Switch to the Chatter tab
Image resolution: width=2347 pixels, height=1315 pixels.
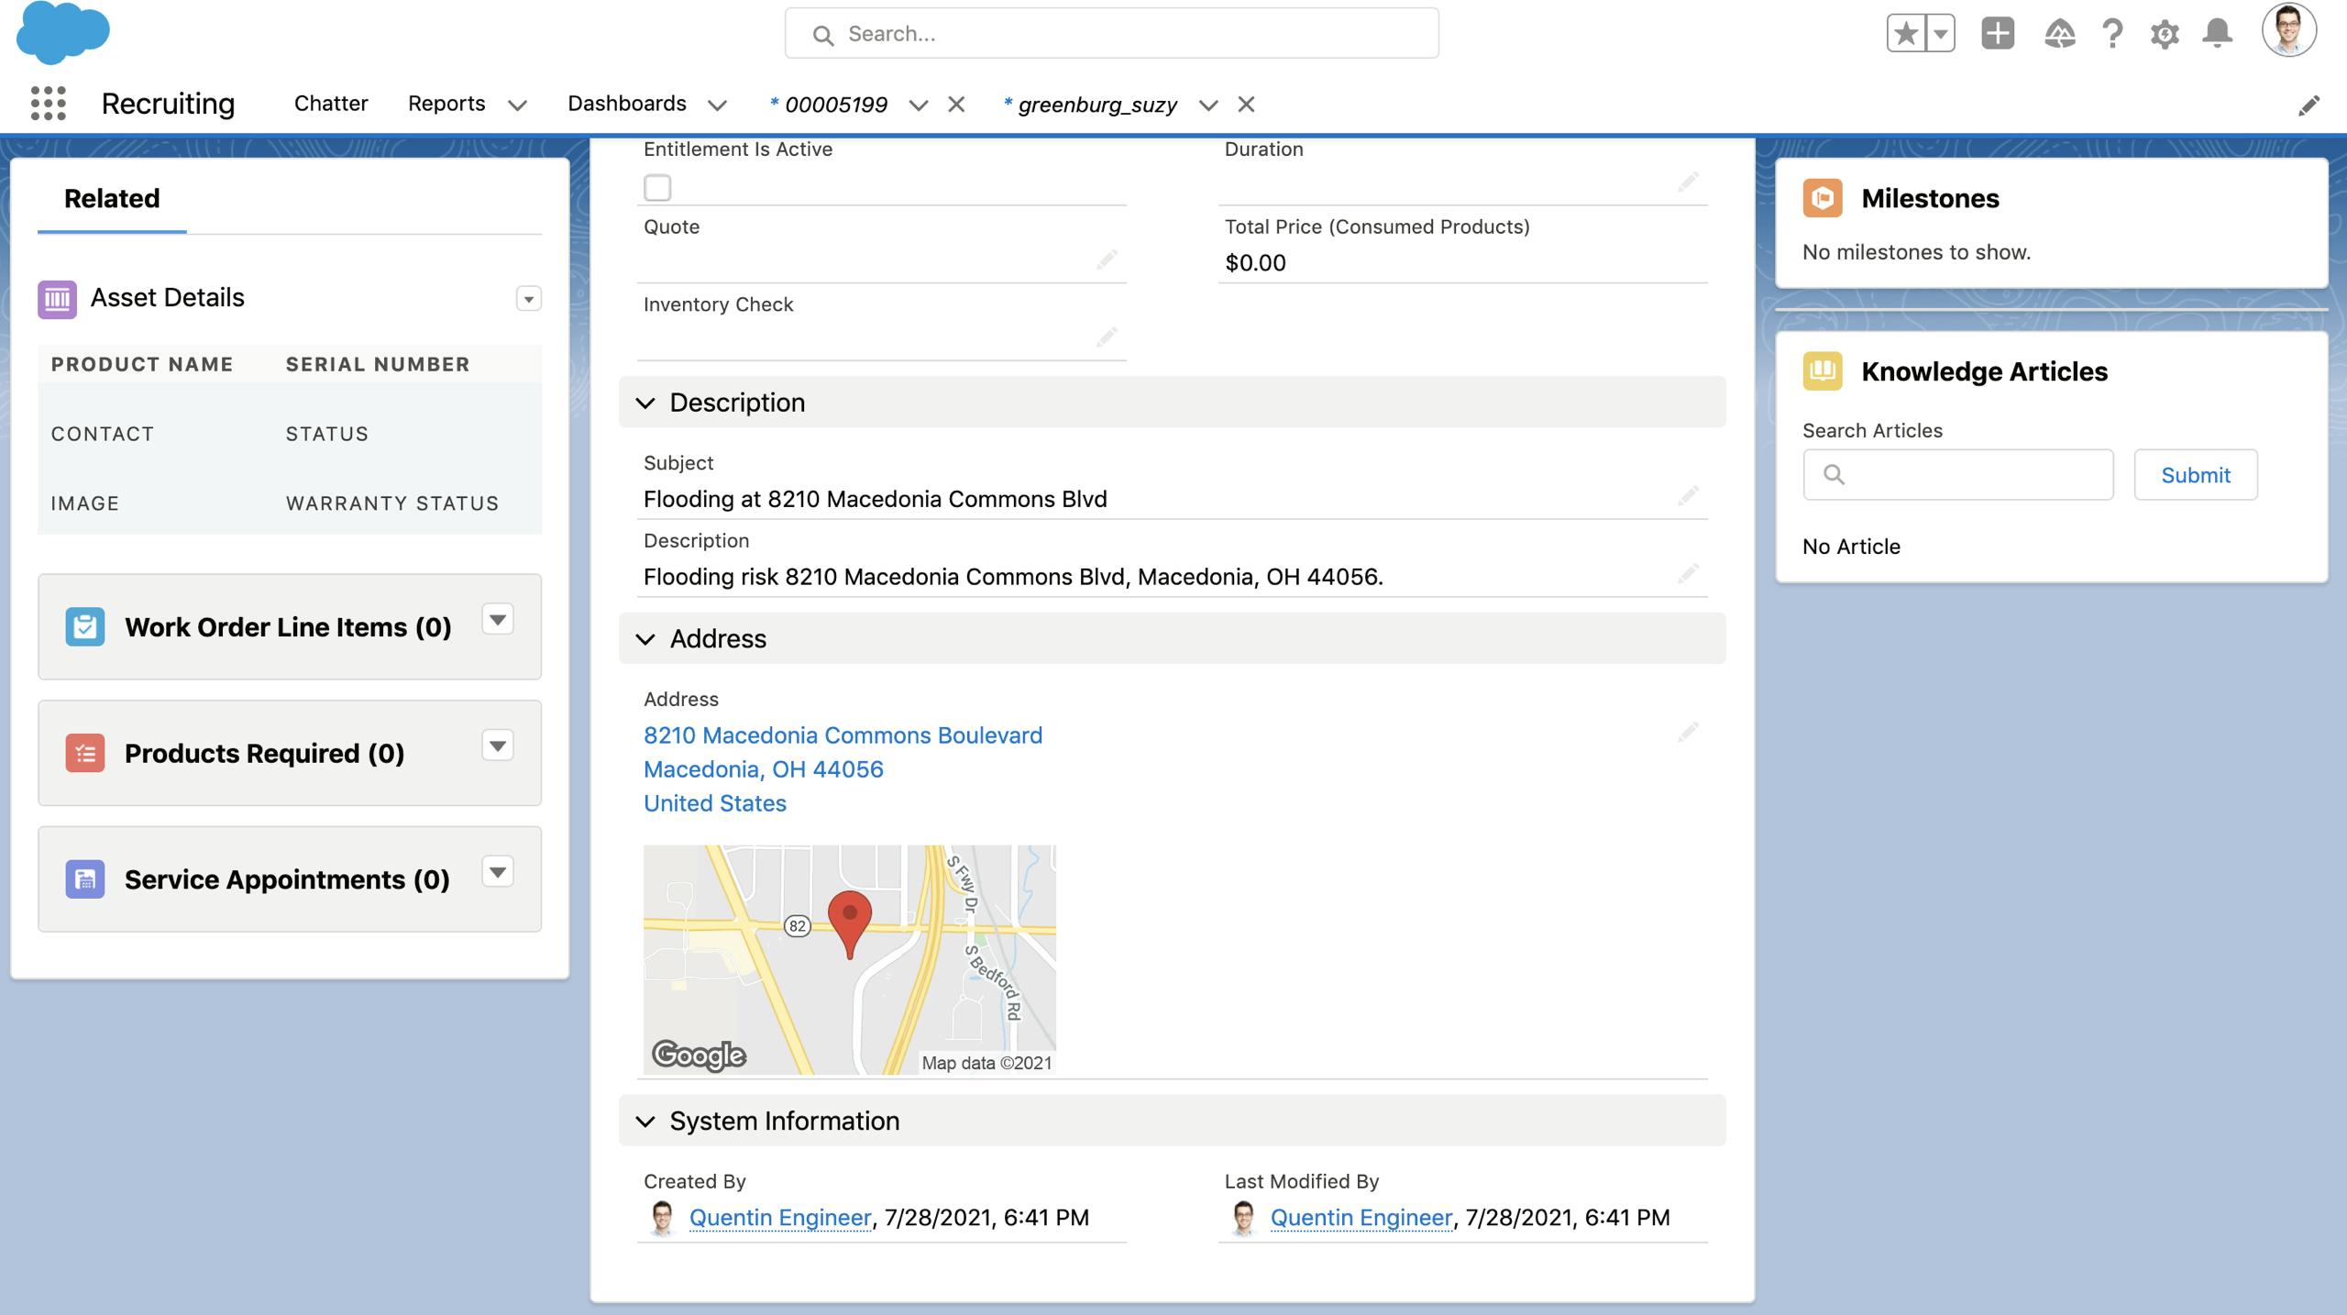click(331, 104)
